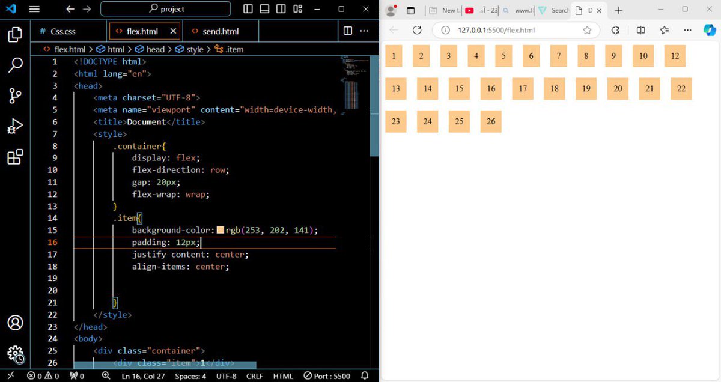Click the ports forwarded status icon

tap(77, 376)
